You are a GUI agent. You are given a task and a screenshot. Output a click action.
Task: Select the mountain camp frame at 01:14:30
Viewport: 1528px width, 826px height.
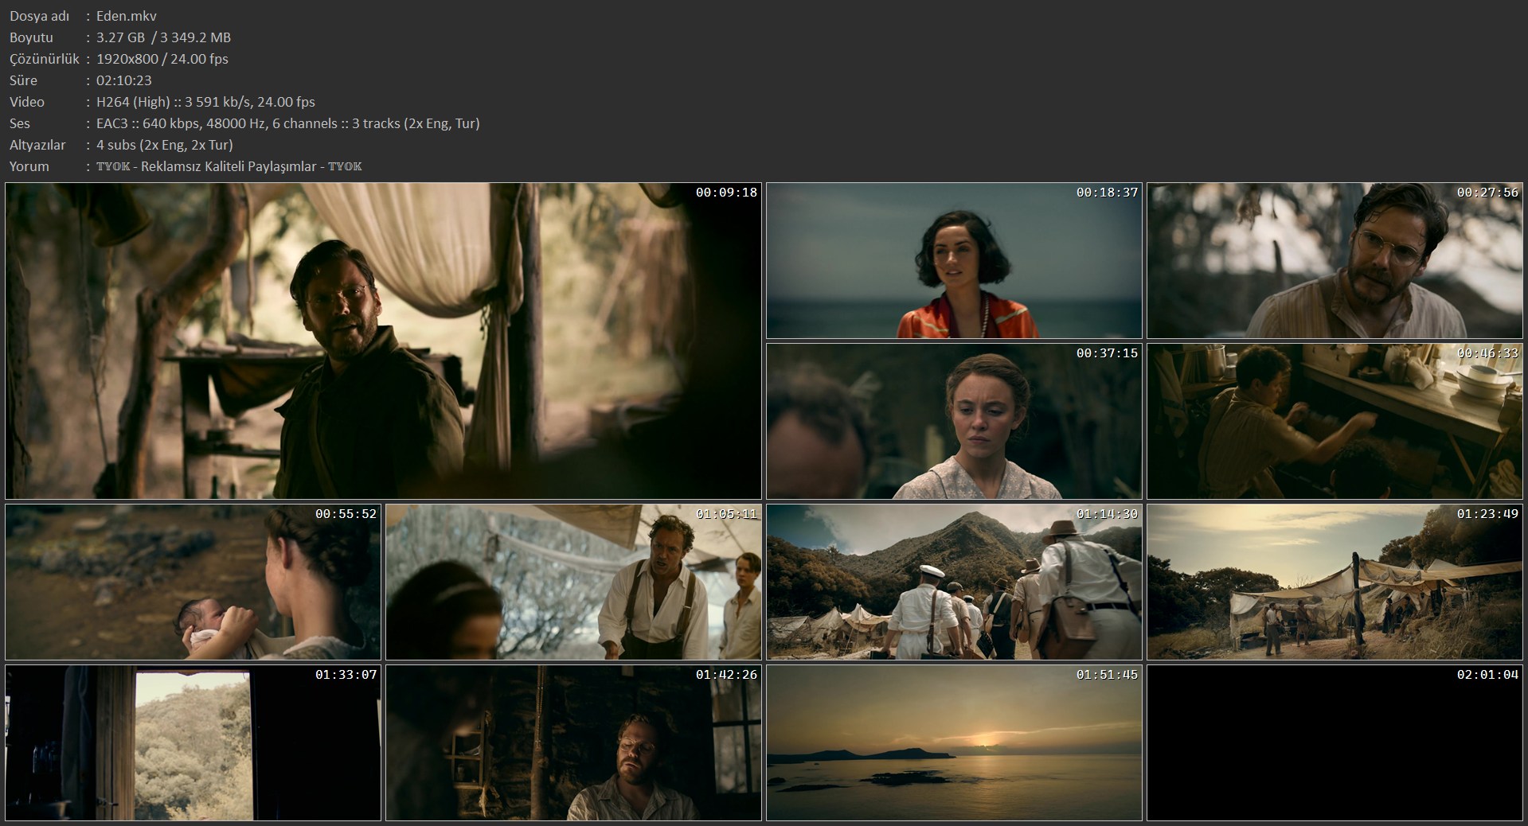[x=954, y=582]
